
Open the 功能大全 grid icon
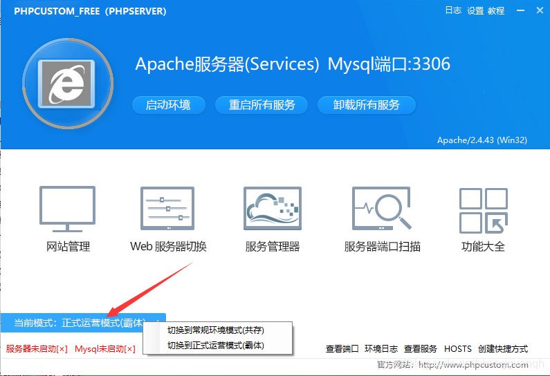[x=484, y=211]
